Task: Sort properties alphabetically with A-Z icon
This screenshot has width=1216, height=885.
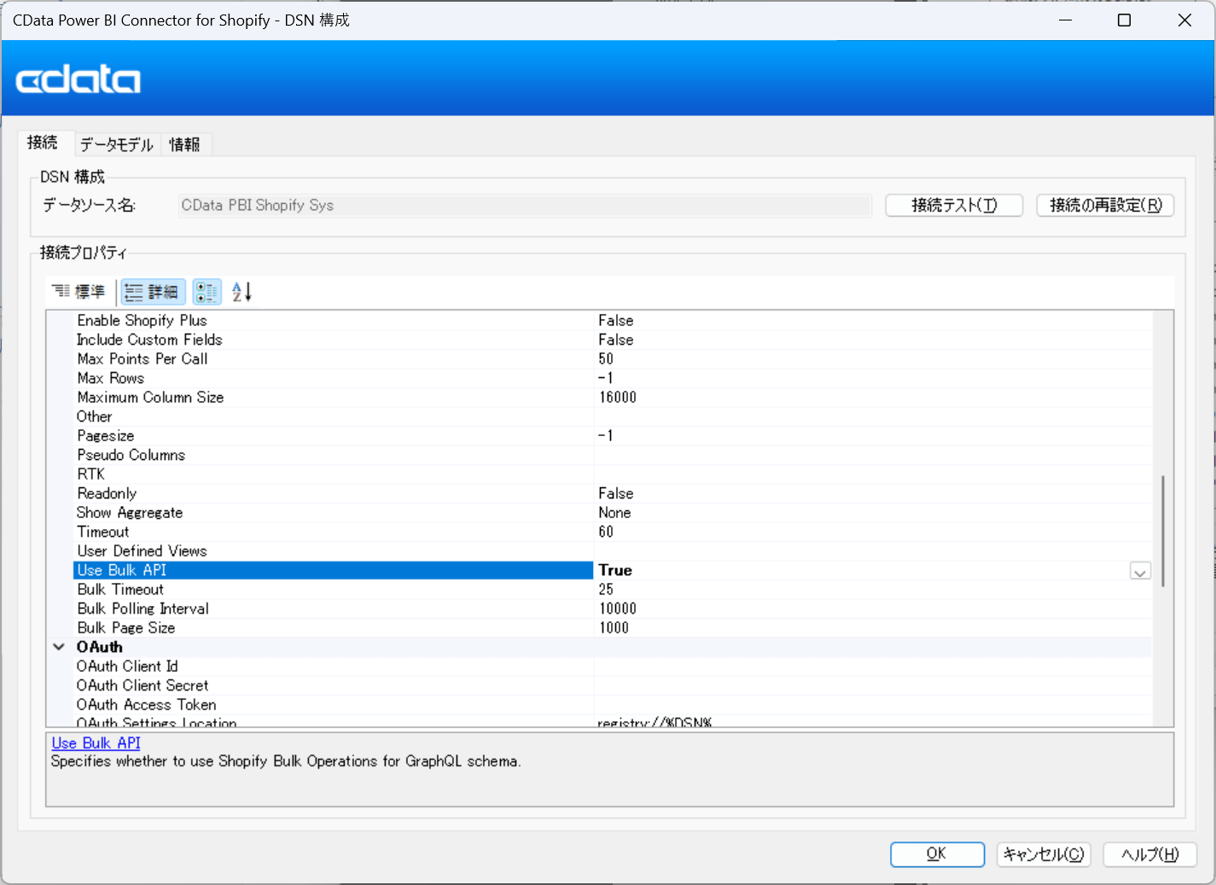Action: click(x=242, y=292)
